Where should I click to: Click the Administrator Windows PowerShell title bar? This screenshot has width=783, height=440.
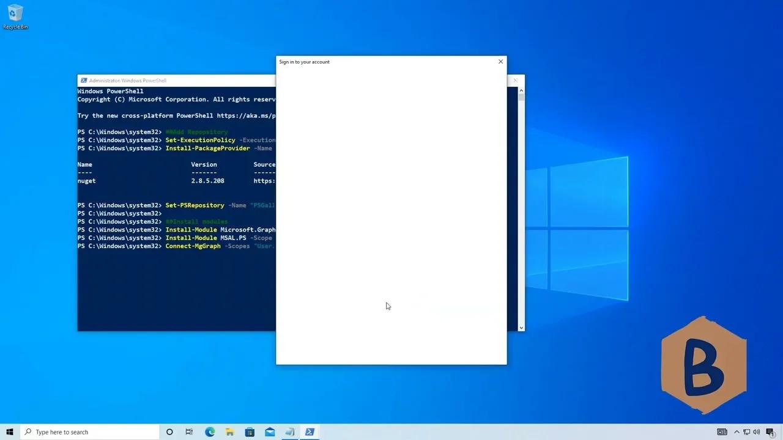(184, 81)
